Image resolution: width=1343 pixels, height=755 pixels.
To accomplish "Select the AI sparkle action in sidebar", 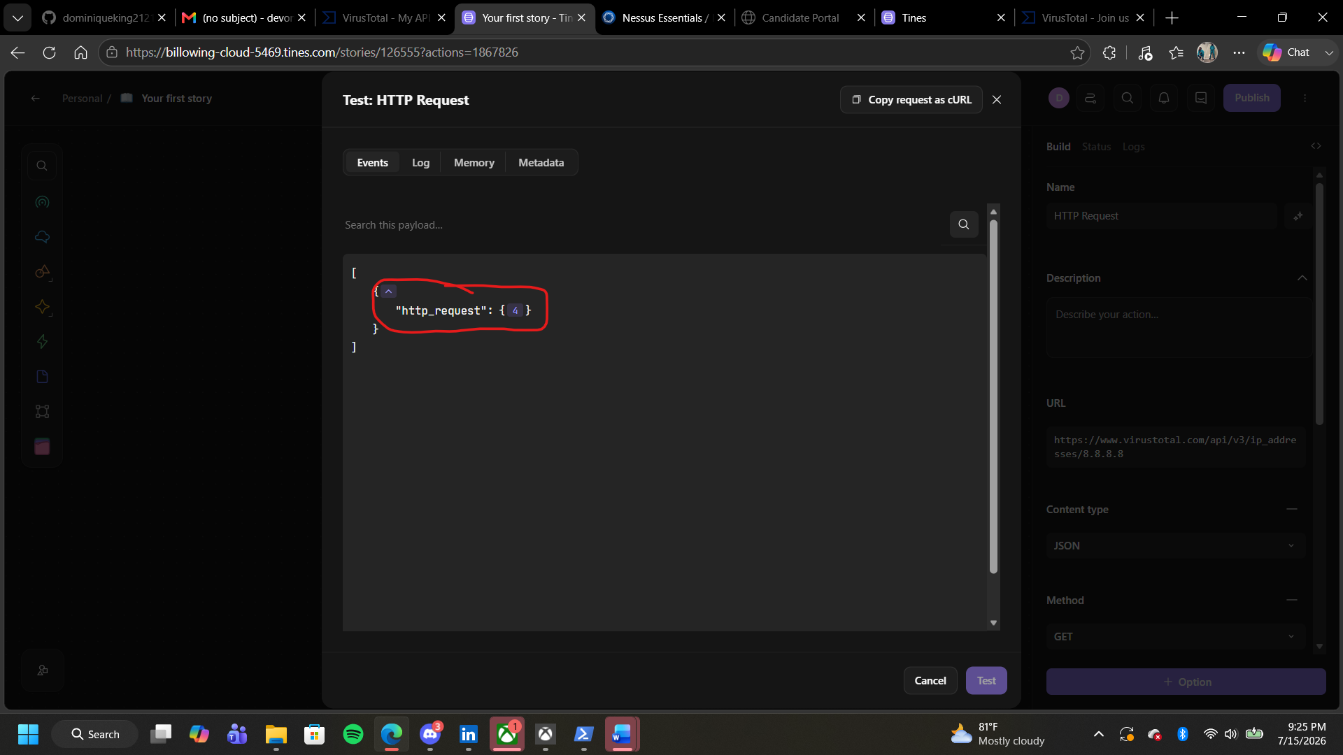I will tap(42, 307).
